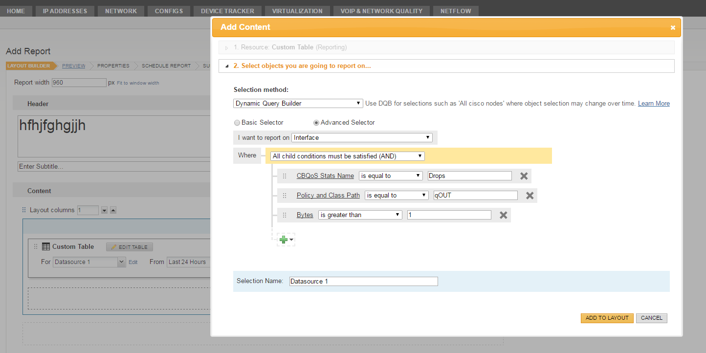The width and height of the screenshot is (706, 353).
Task: Open the VOIP & NETWORK QUALITY tab
Action: click(x=381, y=11)
